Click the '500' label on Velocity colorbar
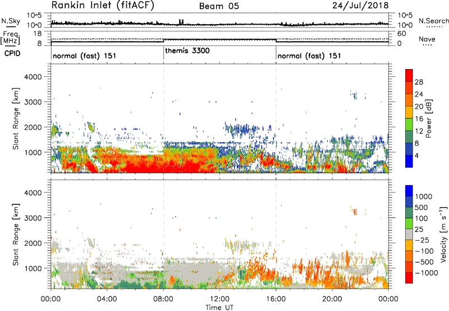The image size is (449, 311). [x=421, y=207]
